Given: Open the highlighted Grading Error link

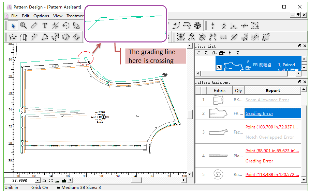Looking at the screenshot, I should point(259,113).
